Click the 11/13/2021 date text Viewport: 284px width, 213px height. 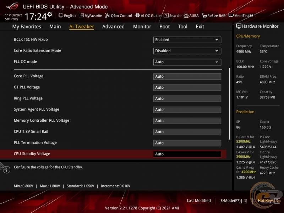click(x=13, y=15)
